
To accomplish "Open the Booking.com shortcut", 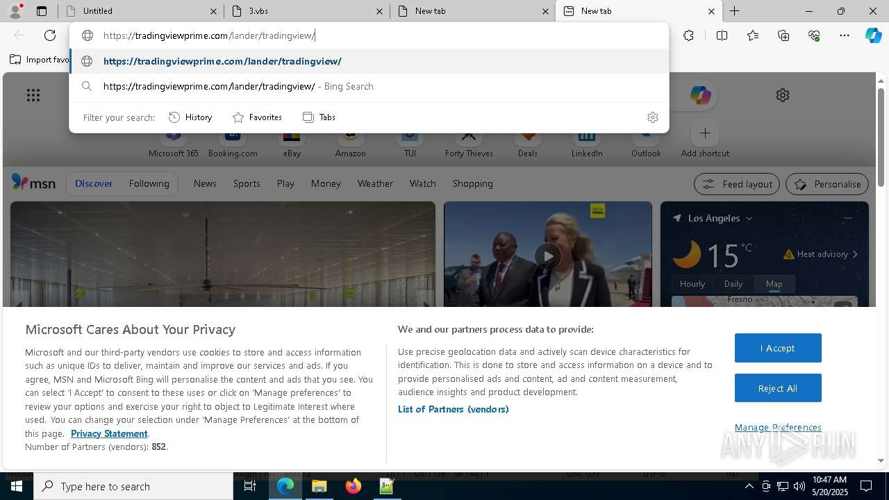I will click(233, 144).
